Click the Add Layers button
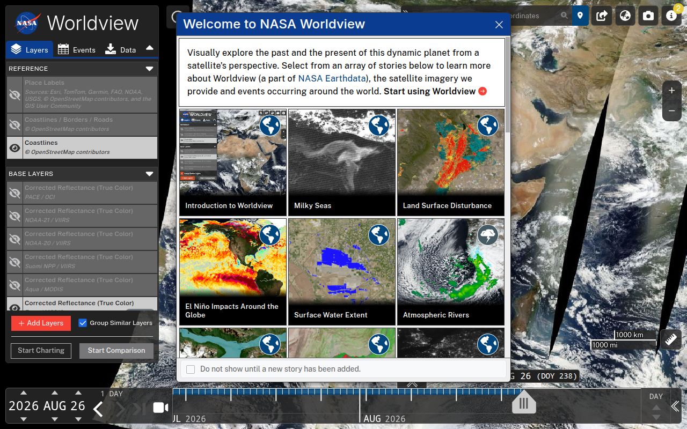Screen dimensions: 687x429 tap(41, 323)
